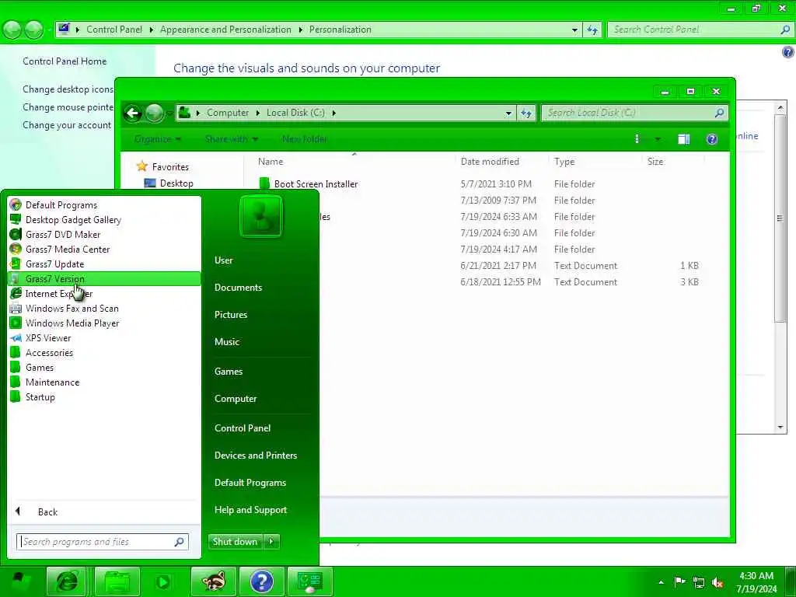
Task: Open Devices and Printers from the Start menu
Action: tap(255, 456)
